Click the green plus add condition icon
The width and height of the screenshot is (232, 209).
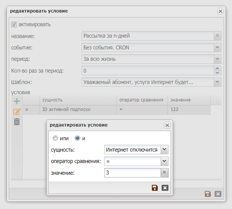17,101
